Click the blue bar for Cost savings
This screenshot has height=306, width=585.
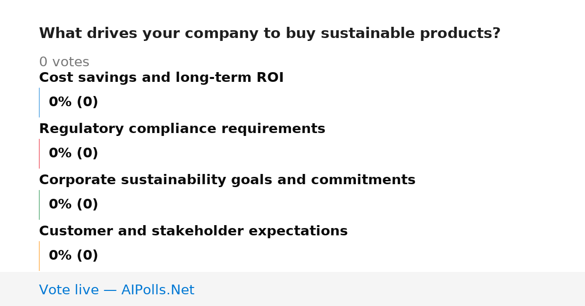click(39, 102)
